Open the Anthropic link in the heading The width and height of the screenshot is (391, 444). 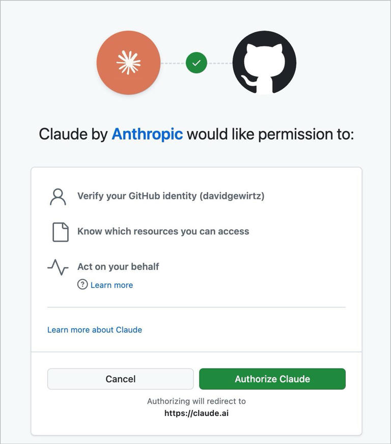[147, 134]
